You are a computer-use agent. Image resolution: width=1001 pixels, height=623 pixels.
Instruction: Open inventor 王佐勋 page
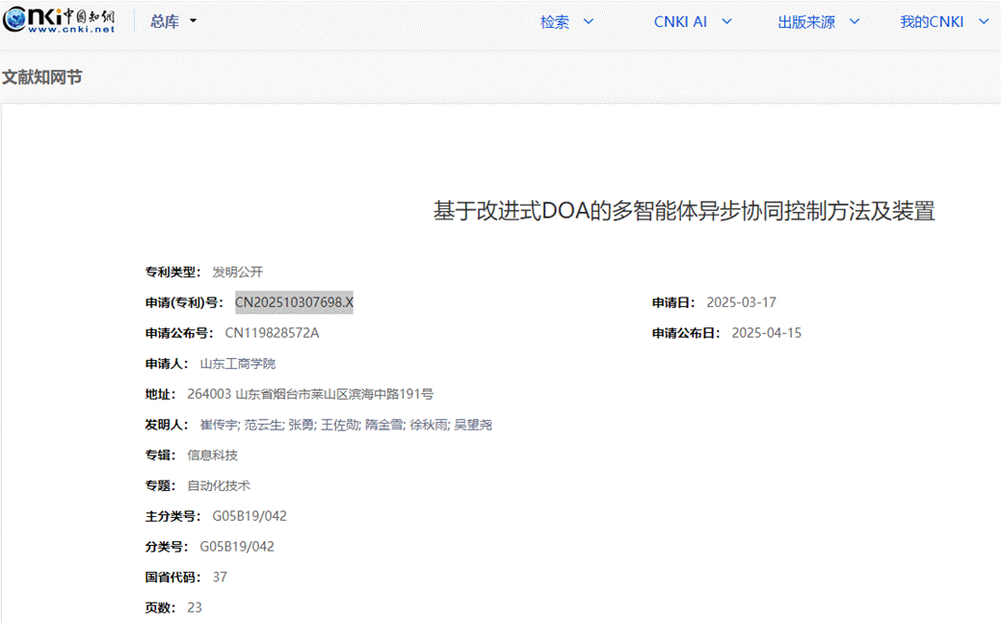[x=339, y=425]
